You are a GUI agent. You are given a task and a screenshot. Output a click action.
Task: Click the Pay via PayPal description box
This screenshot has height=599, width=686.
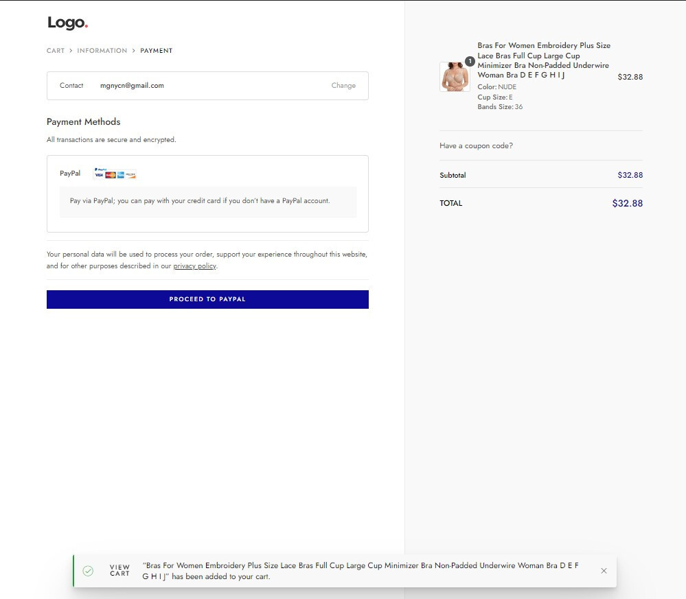[208, 202]
